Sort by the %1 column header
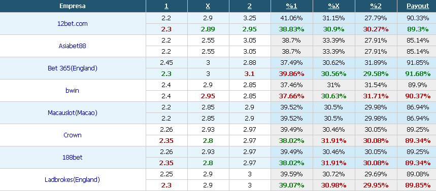 291,6
